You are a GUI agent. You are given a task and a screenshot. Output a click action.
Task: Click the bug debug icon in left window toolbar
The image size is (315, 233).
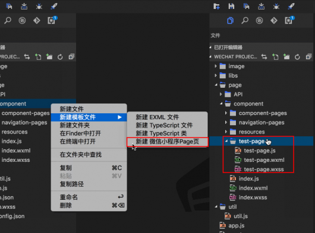(39, 7)
